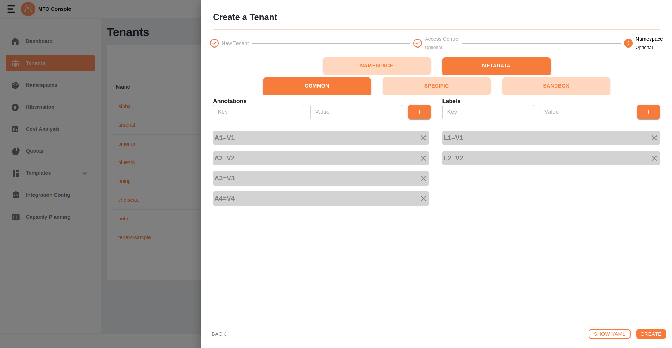Open the hamburger menu icon
The height and width of the screenshot is (348, 672).
click(x=11, y=9)
